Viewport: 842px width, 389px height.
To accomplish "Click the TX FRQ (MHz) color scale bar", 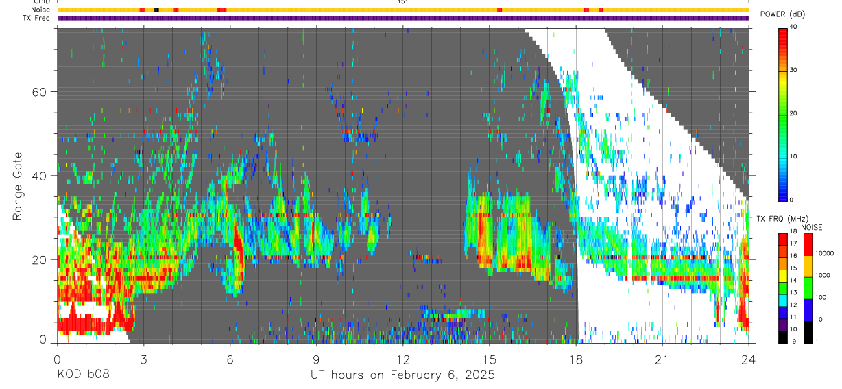I will tap(783, 288).
